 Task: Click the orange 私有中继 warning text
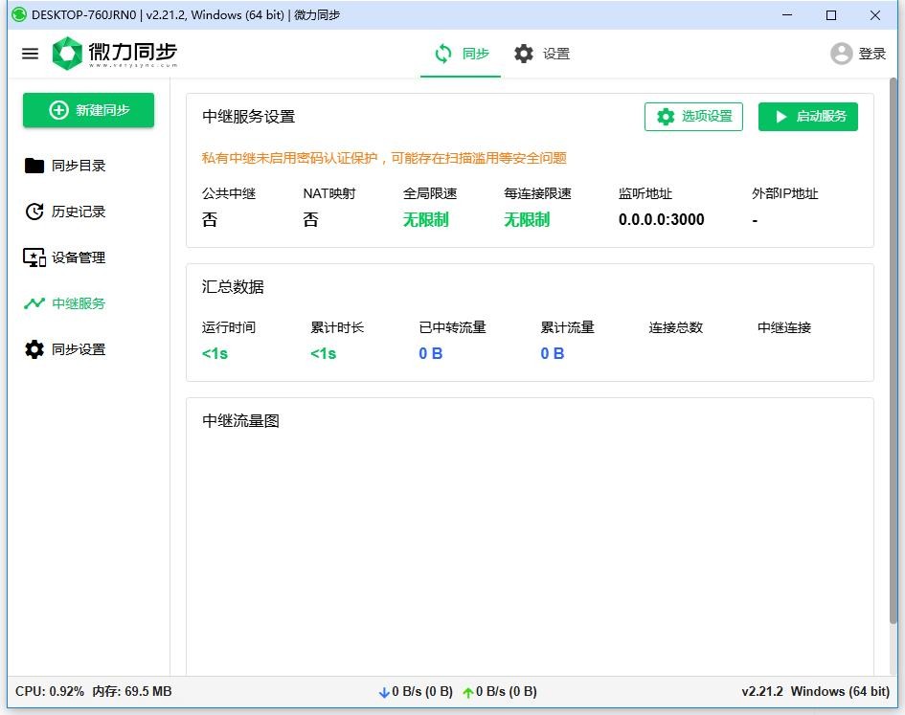[x=384, y=158]
